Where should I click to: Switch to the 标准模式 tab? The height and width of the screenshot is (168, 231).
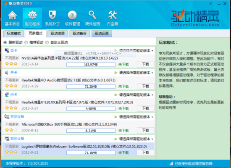(13, 34)
